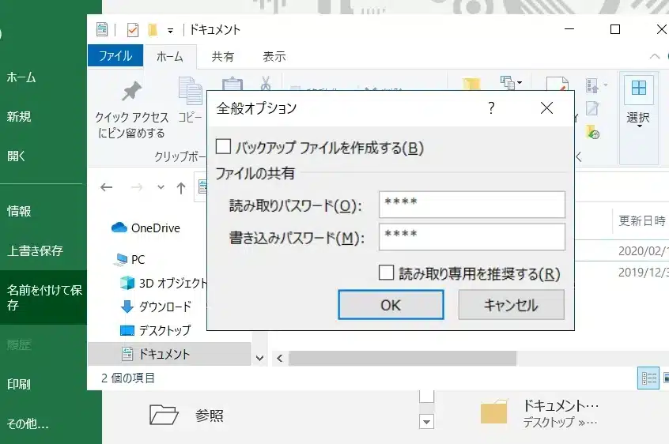Click the Up arrow navigation icon
Screen dimensions: 669x444
pyautogui.click(x=181, y=187)
